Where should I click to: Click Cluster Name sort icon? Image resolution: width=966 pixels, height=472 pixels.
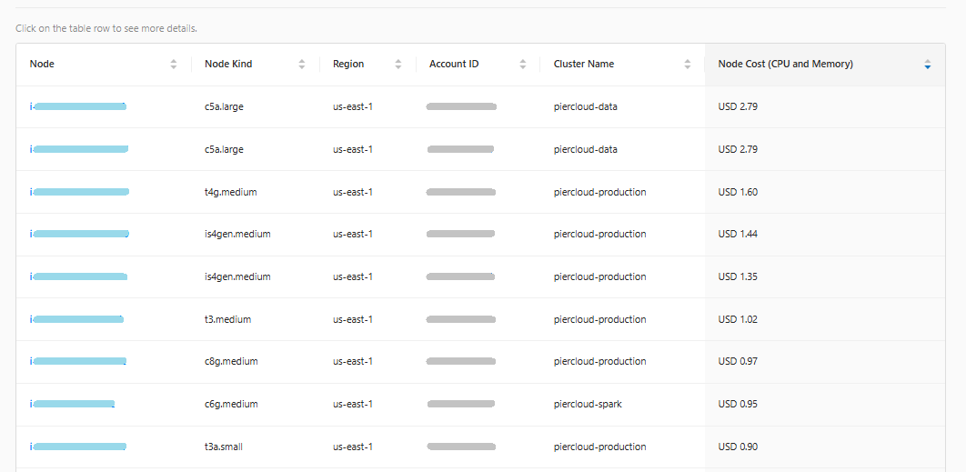pyautogui.click(x=688, y=65)
